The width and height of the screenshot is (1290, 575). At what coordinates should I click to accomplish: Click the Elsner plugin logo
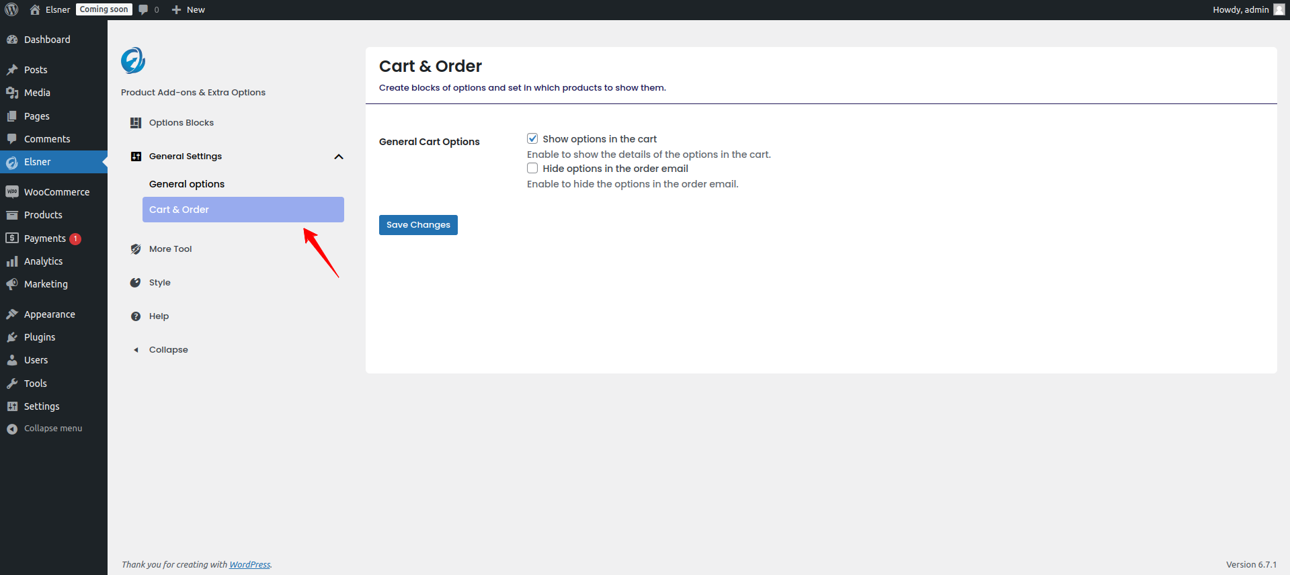(x=133, y=60)
